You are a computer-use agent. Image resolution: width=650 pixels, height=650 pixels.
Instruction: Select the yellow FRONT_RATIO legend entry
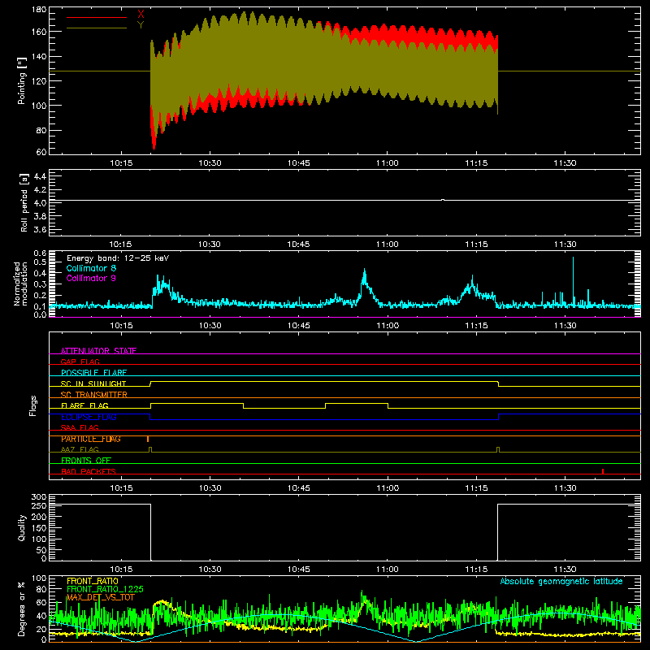click(x=93, y=581)
